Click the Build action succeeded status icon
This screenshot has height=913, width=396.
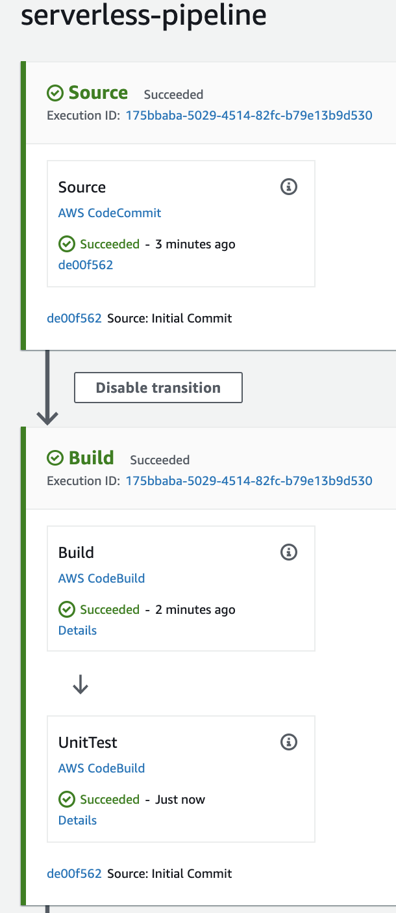[x=66, y=610]
